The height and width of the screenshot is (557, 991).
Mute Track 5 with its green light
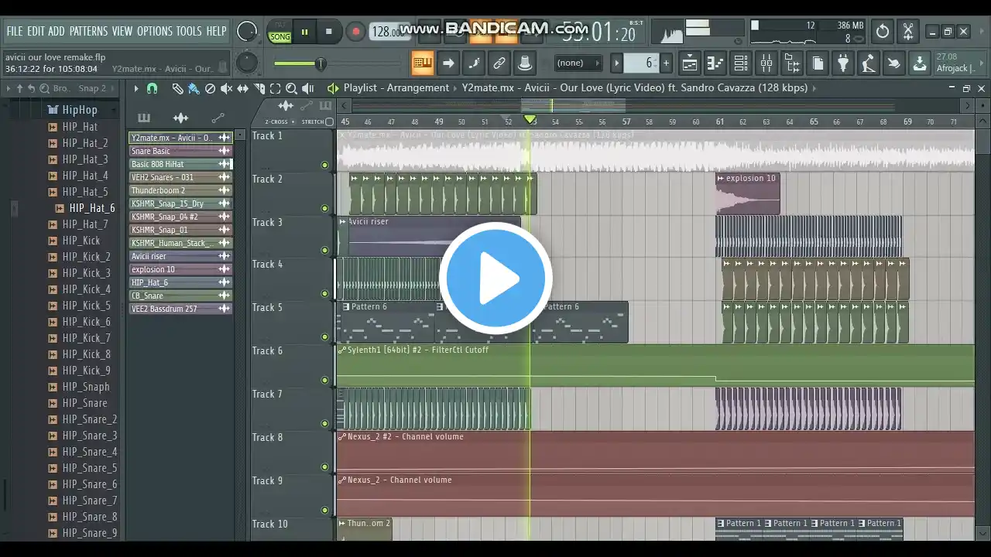tap(324, 337)
